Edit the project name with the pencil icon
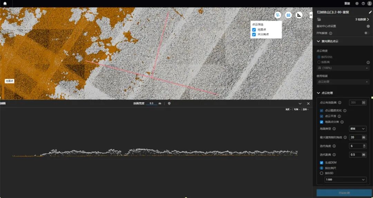 [370, 12]
